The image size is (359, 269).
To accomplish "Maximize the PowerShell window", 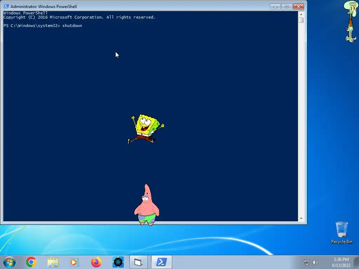I will point(287,7).
